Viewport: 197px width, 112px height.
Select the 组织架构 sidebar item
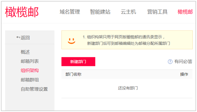coord(30,70)
